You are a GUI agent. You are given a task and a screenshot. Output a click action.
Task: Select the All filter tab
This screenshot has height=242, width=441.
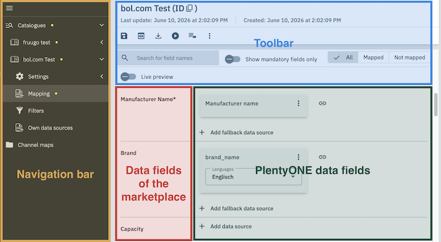(x=343, y=57)
